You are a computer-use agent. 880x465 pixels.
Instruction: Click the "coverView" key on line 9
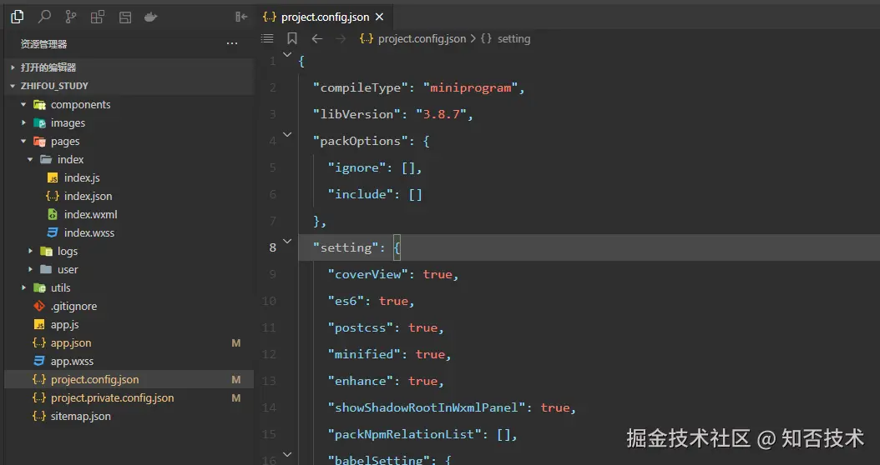pos(367,274)
